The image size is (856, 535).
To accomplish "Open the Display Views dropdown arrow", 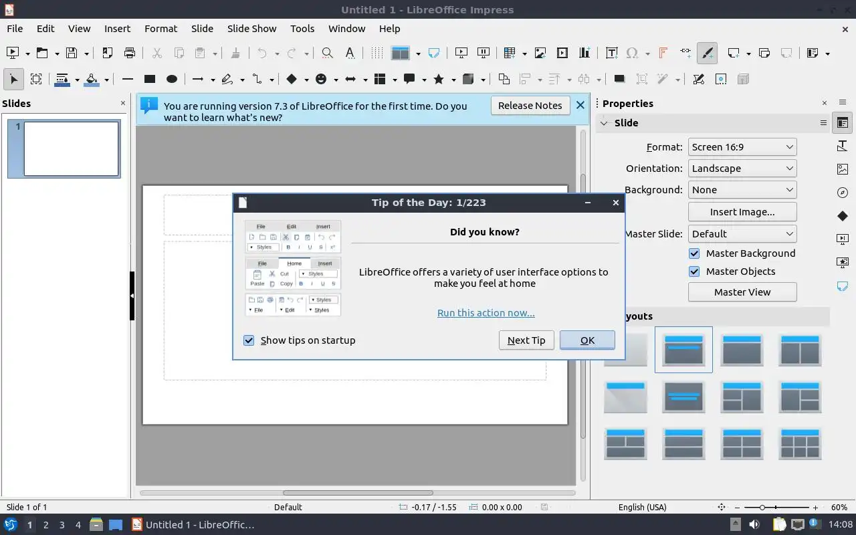I will 418,53.
